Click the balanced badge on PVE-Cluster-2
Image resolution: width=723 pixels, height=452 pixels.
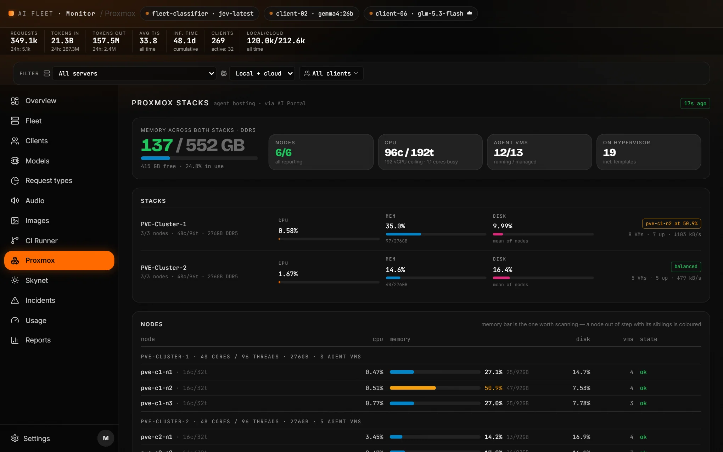pyautogui.click(x=685, y=267)
